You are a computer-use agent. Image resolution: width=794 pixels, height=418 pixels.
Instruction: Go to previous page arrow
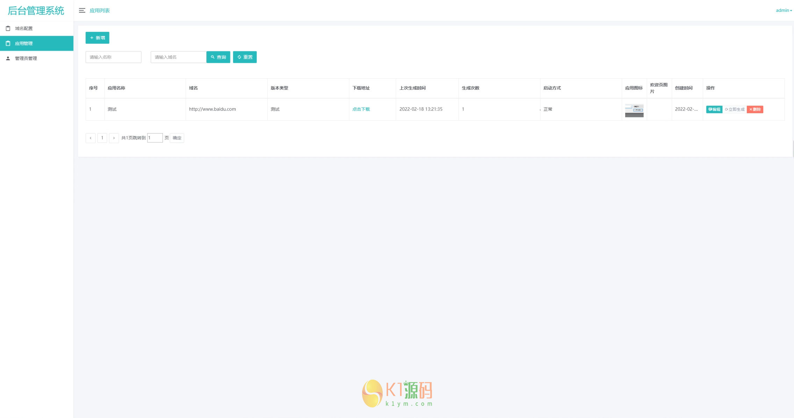pos(91,138)
